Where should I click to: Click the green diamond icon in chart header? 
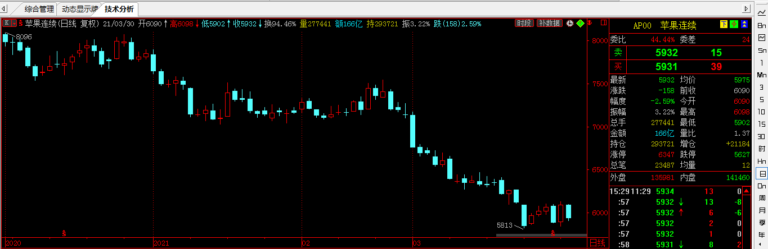point(581,24)
